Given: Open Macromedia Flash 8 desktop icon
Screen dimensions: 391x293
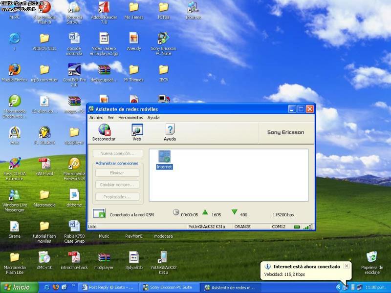Looking at the screenshot, I should [44, 13].
